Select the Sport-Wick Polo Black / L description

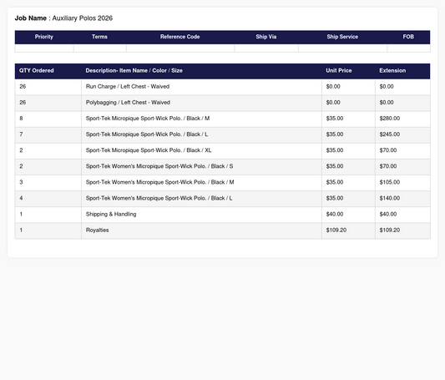[x=147, y=134]
